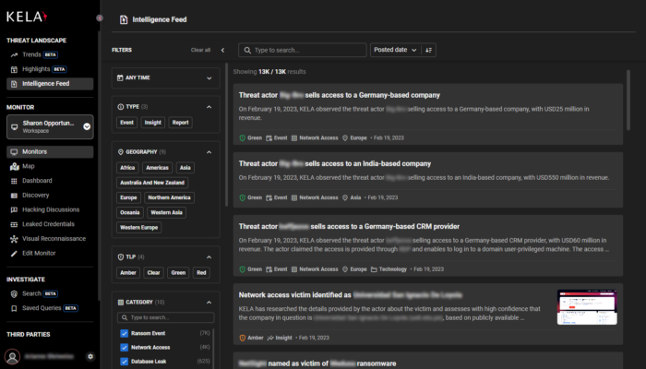The image size is (646, 369).
Task: Open the Posted date sort dropdown
Action: [x=395, y=50]
